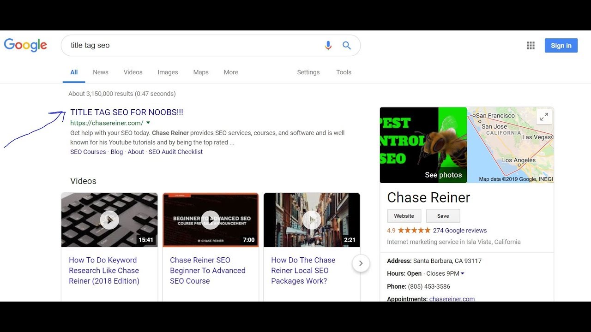
Task: Open dropdown arrow beside chasereiner.com URL
Action: tap(148, 123)
